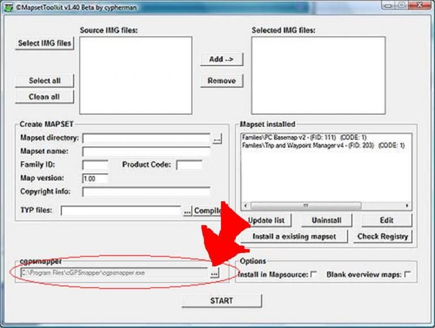The height and width of the screenshot is (328, 435).
Task: Click the Clean all button
Action: coord(44,97)
